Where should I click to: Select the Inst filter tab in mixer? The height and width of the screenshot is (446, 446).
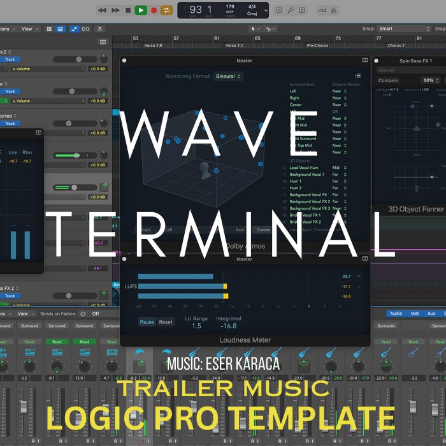[414, 313]
